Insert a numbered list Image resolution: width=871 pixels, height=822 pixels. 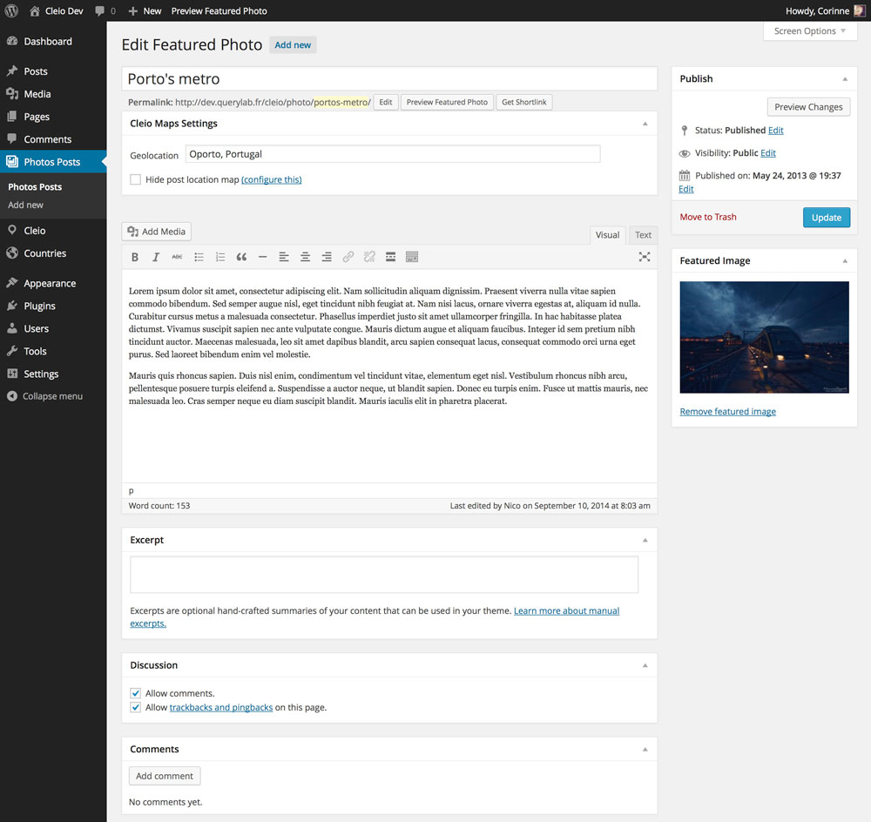coord(220,257)
